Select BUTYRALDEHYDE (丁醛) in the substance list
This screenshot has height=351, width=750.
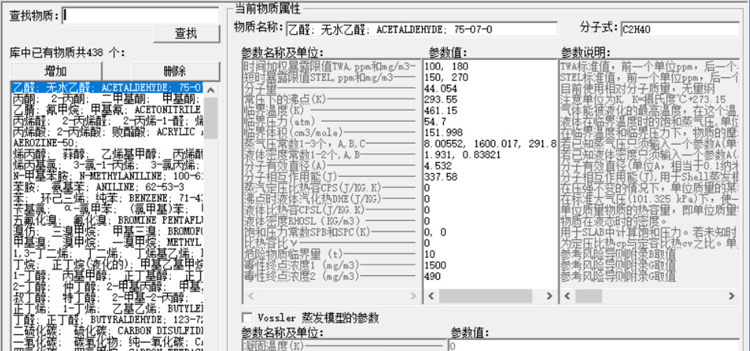(106, 321)
